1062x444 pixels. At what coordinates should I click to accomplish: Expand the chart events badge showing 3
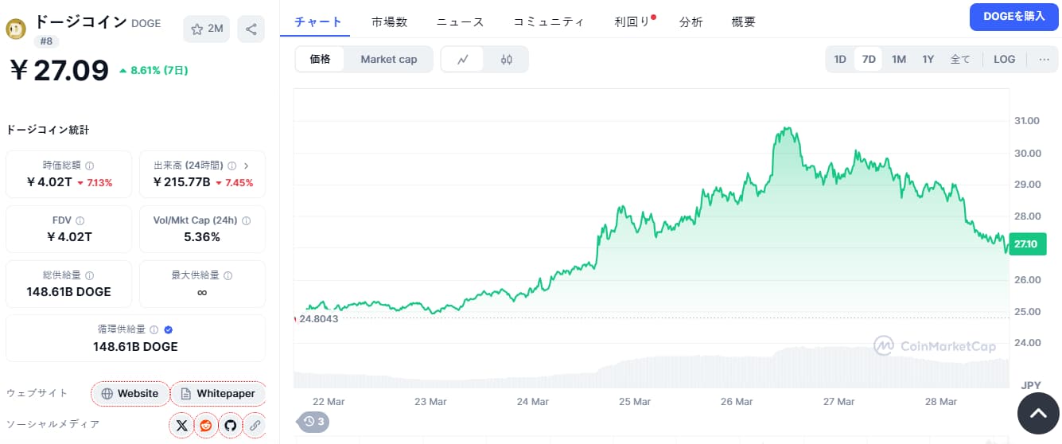(313, 422)
